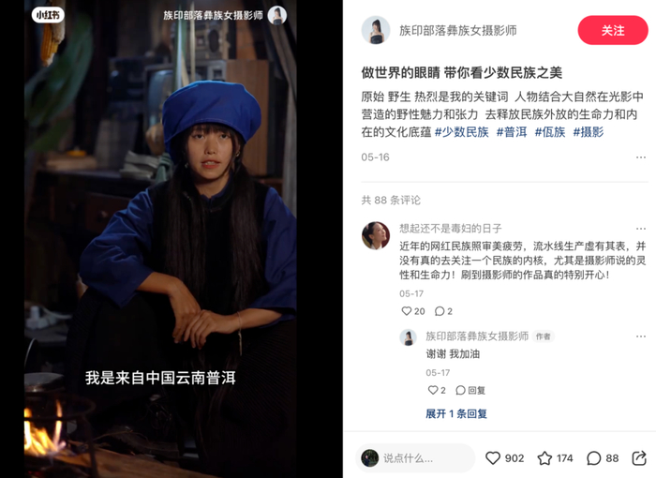Like the author's reply with 2 likes
Viewport: 656px width, 478px height.
pos(433,390)
